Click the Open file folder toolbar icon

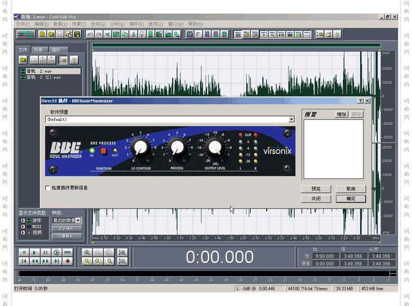[51, 34]
